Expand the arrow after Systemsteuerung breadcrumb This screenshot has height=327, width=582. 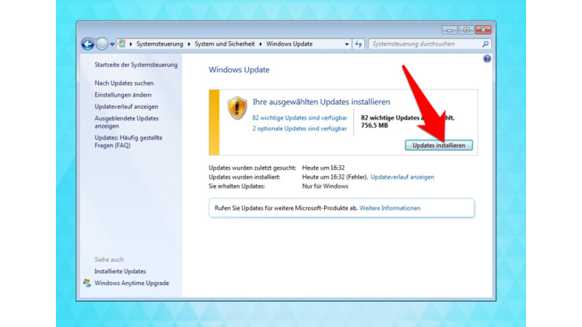click(189, 44)
